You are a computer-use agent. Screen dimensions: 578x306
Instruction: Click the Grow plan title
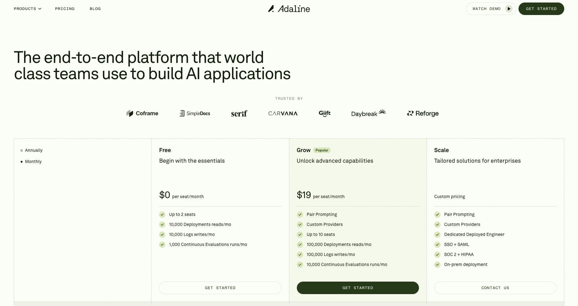[x=304, y=150]
